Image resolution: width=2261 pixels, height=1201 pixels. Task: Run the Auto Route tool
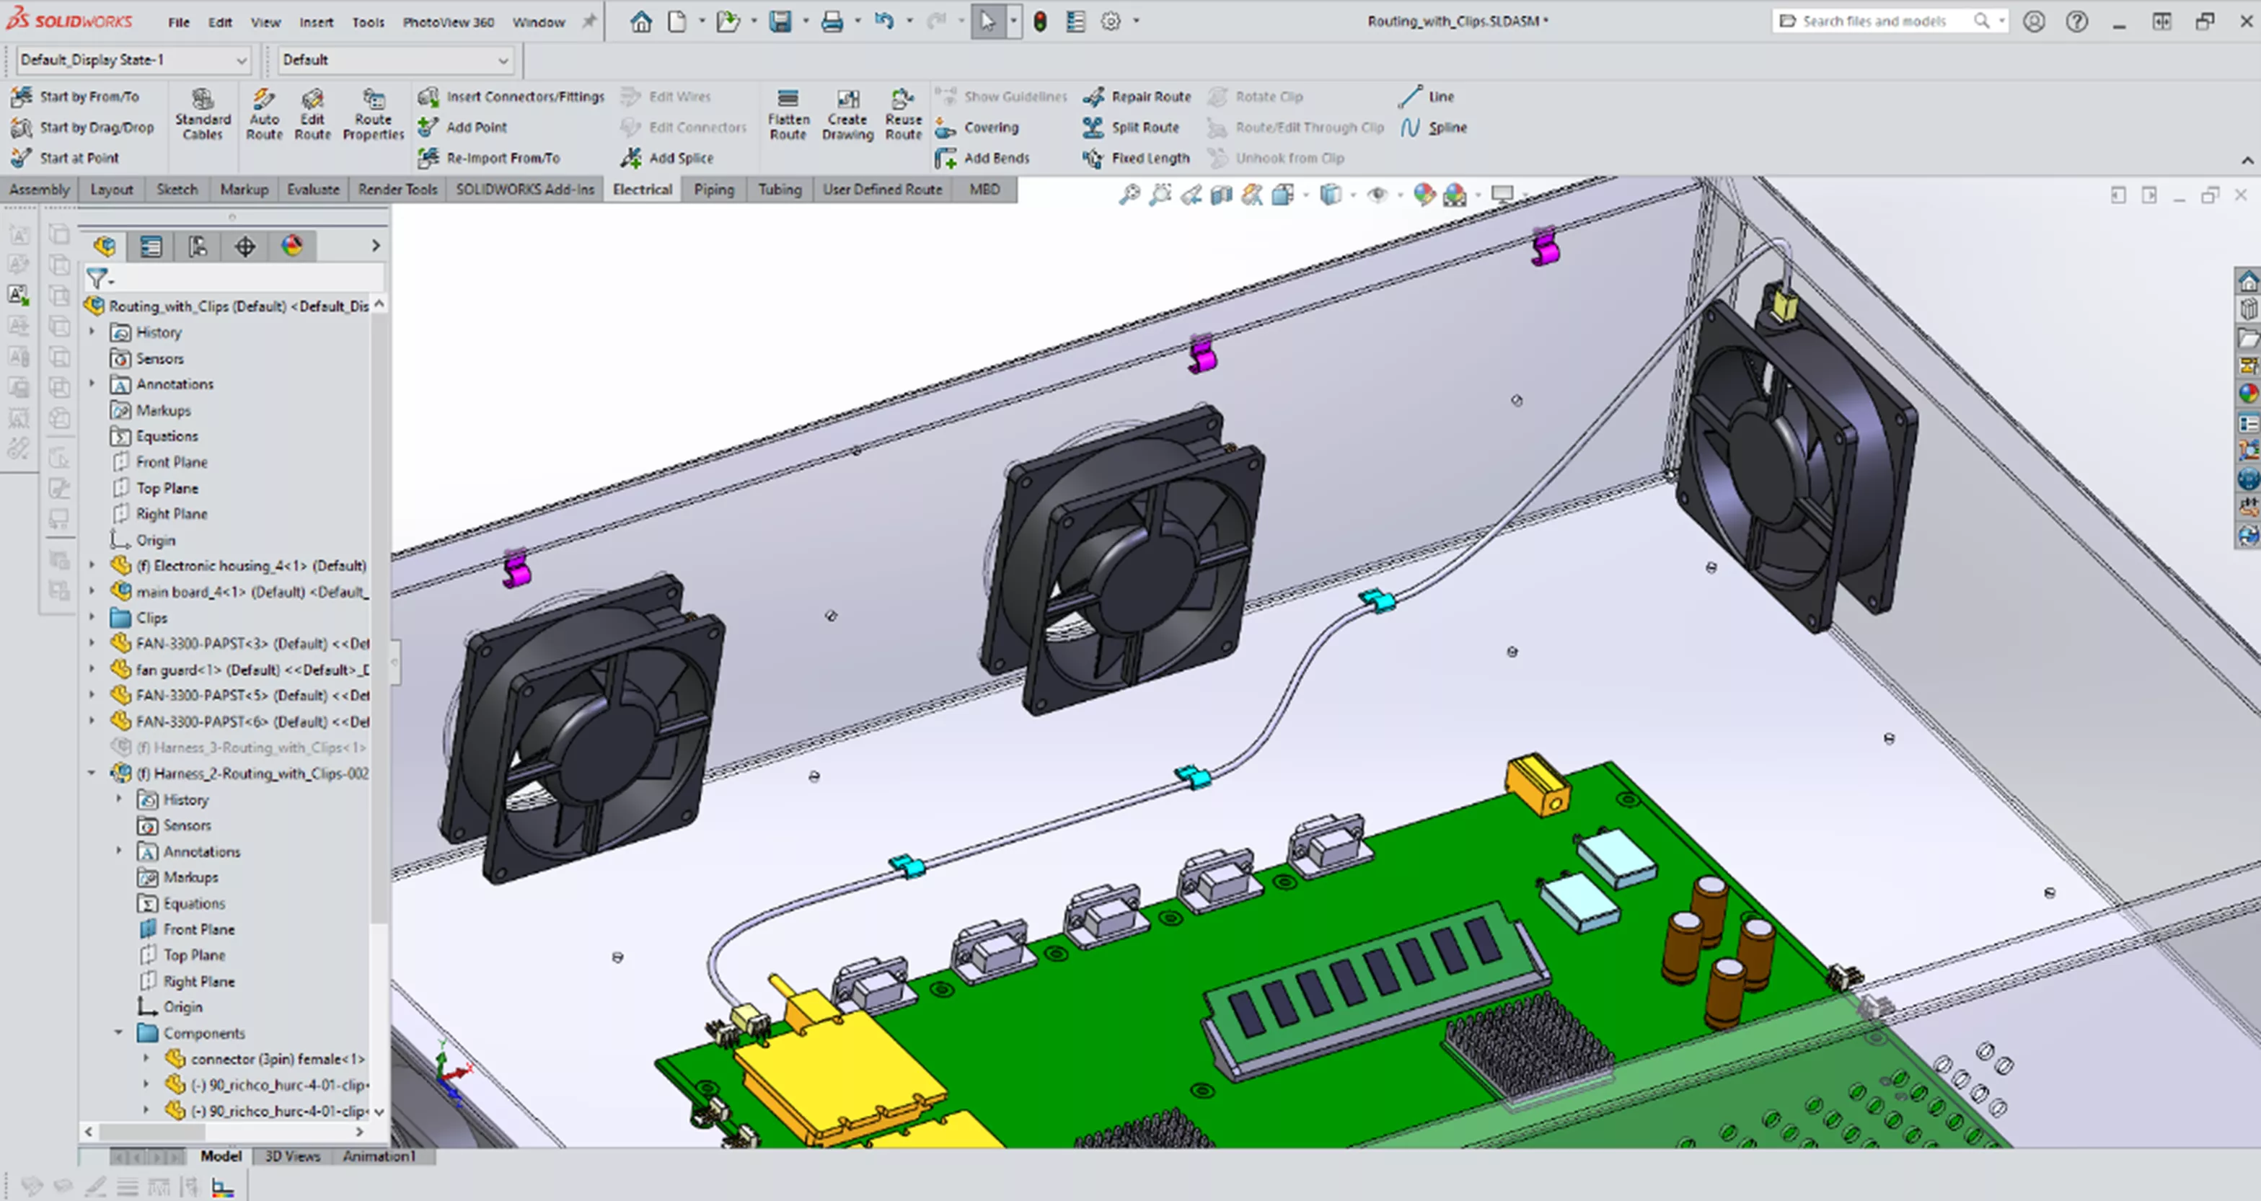(264, 114)
